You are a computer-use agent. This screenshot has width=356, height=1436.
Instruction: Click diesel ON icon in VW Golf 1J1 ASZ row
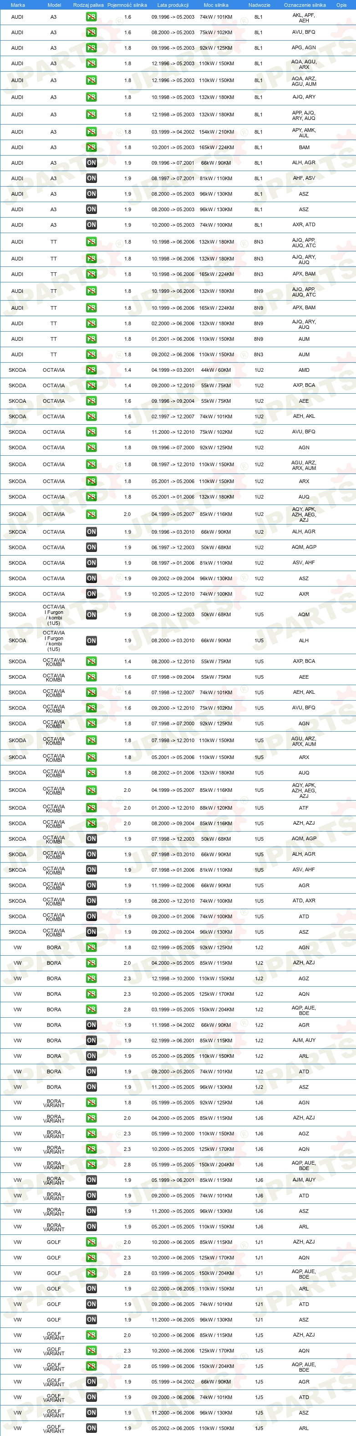(91, 1320)
